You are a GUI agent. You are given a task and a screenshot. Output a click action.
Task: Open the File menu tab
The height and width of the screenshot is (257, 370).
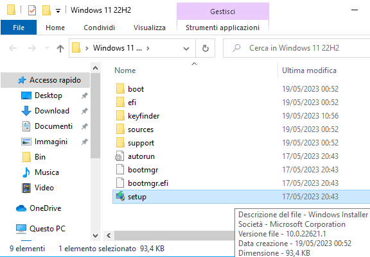coord(19,28)
